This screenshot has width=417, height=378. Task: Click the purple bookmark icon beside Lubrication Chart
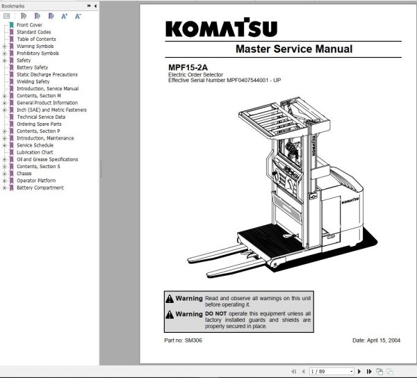[11, 152]
